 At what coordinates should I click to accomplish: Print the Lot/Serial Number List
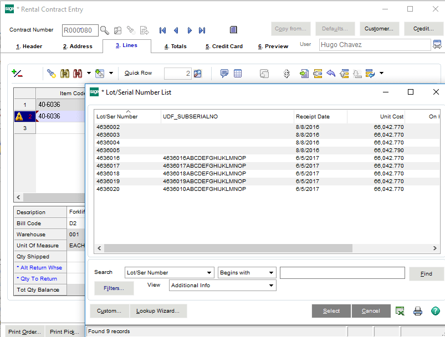[417, 311]
